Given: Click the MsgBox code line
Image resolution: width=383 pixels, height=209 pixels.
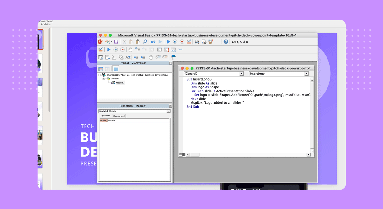Looking at the screenshot, I should pos(217,103).
